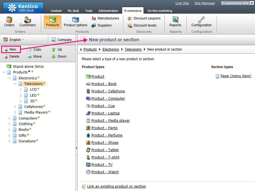Viewport: 255px width, 191px height.
Task: Click the Product - T-shirt link
Action: (105, 157)
